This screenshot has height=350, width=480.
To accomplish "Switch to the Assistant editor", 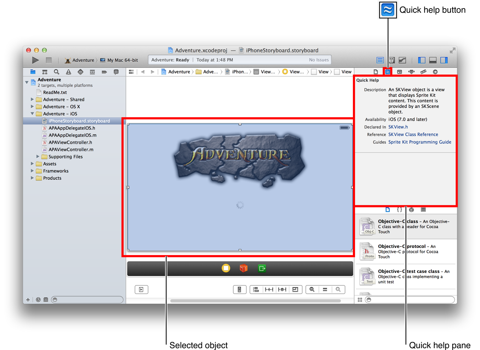I will tap(392, 60).
